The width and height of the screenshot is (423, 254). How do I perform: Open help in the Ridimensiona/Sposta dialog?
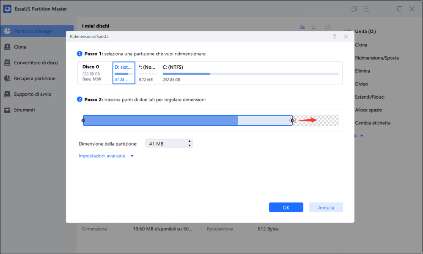pyautogui.click(x=334, y=37)
